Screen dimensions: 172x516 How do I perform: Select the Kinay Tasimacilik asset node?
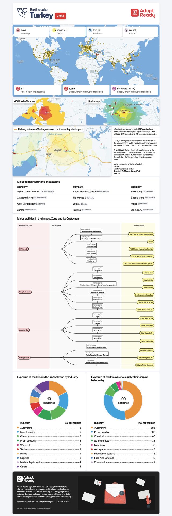tap(25, 292)
